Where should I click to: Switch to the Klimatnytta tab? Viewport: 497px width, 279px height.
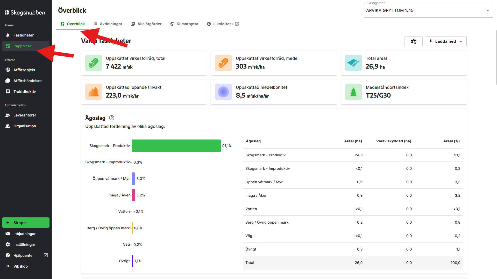pyautogui.click(x=184, y=24)
